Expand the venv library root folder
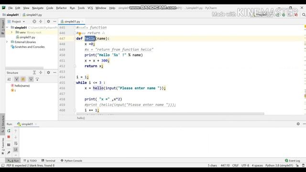This screenshot has height=172, width=306. 11,32
